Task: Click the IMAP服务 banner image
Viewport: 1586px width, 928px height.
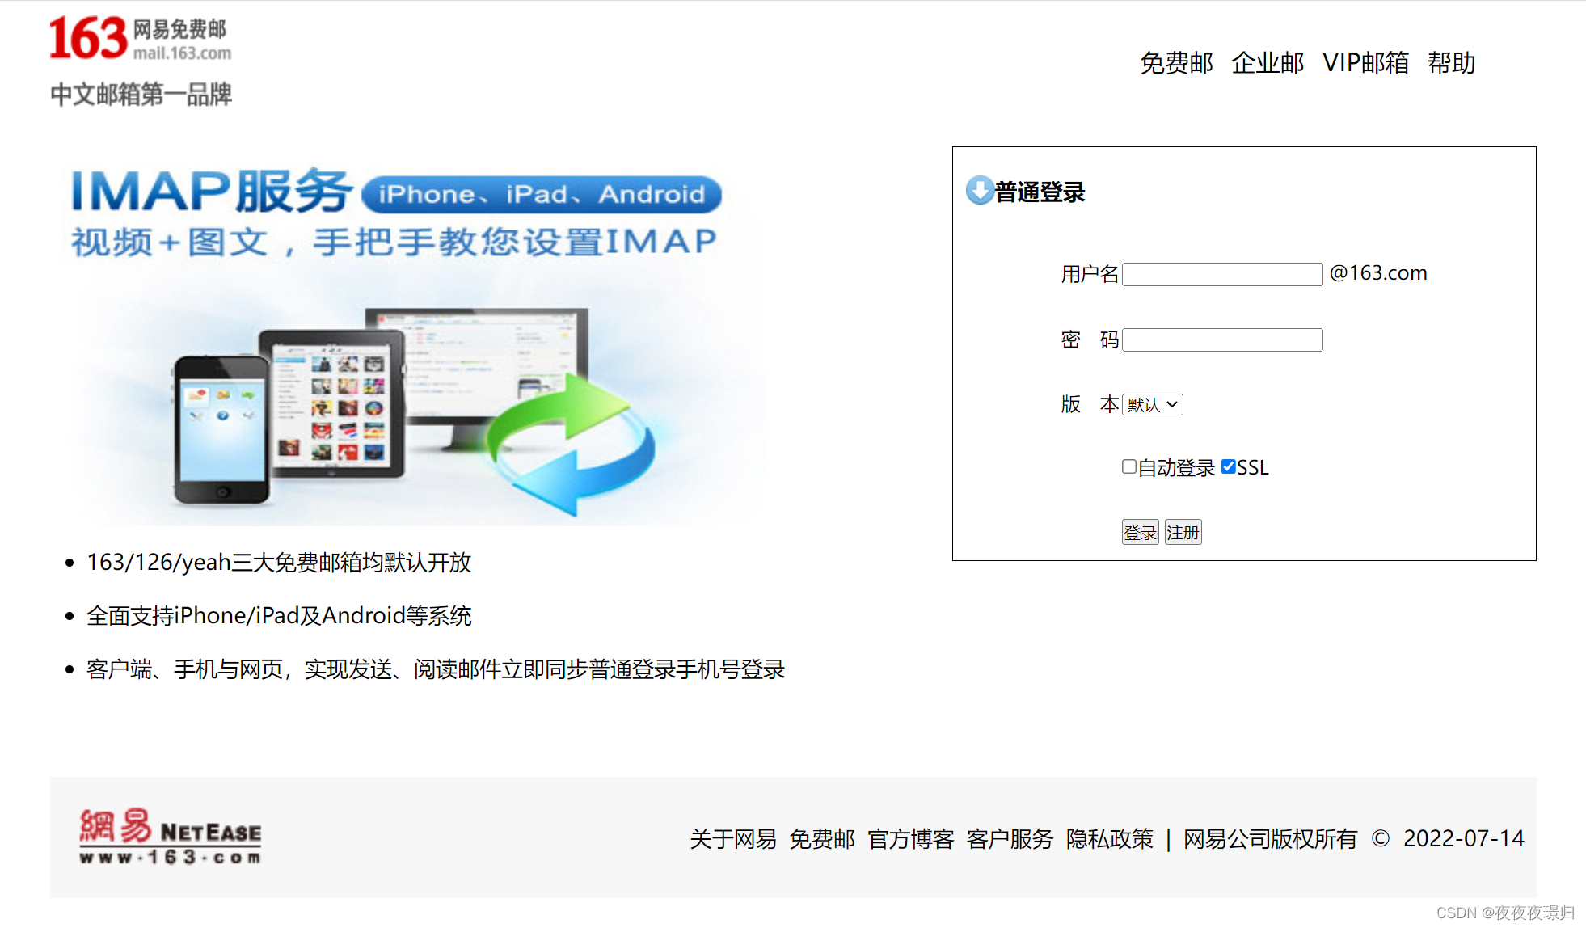Action: pos(412,340)
